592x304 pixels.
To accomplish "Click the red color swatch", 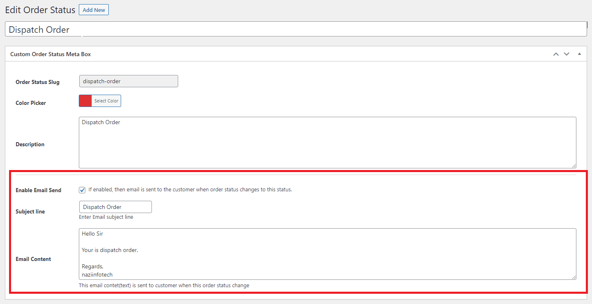I will click(x=85, y=101).
